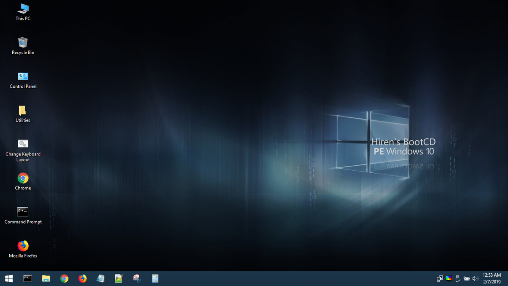Launch Command Prompt from the taskbar
This screenshot has width=508, height=286.
(28, 278)
